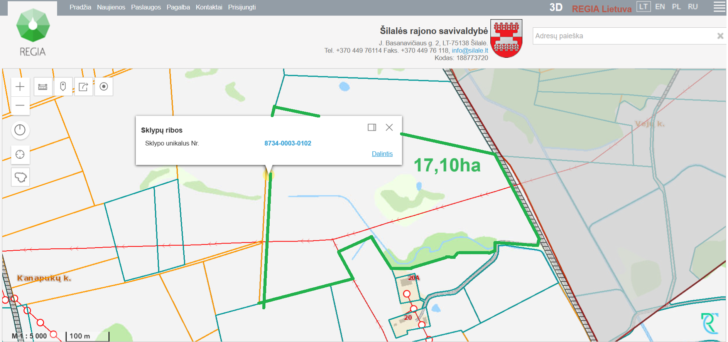Open parcel number 8734-0003-0102 link
Viewport: 728px width, 342px height.
click(x=287, y=143)
